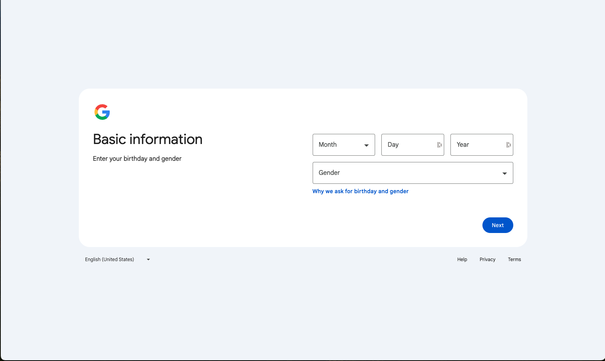The width and height of the screenshot is (605, 361).
Task: Open the Help link in footer
Action: pyautogui.click(x=462, y=260)
